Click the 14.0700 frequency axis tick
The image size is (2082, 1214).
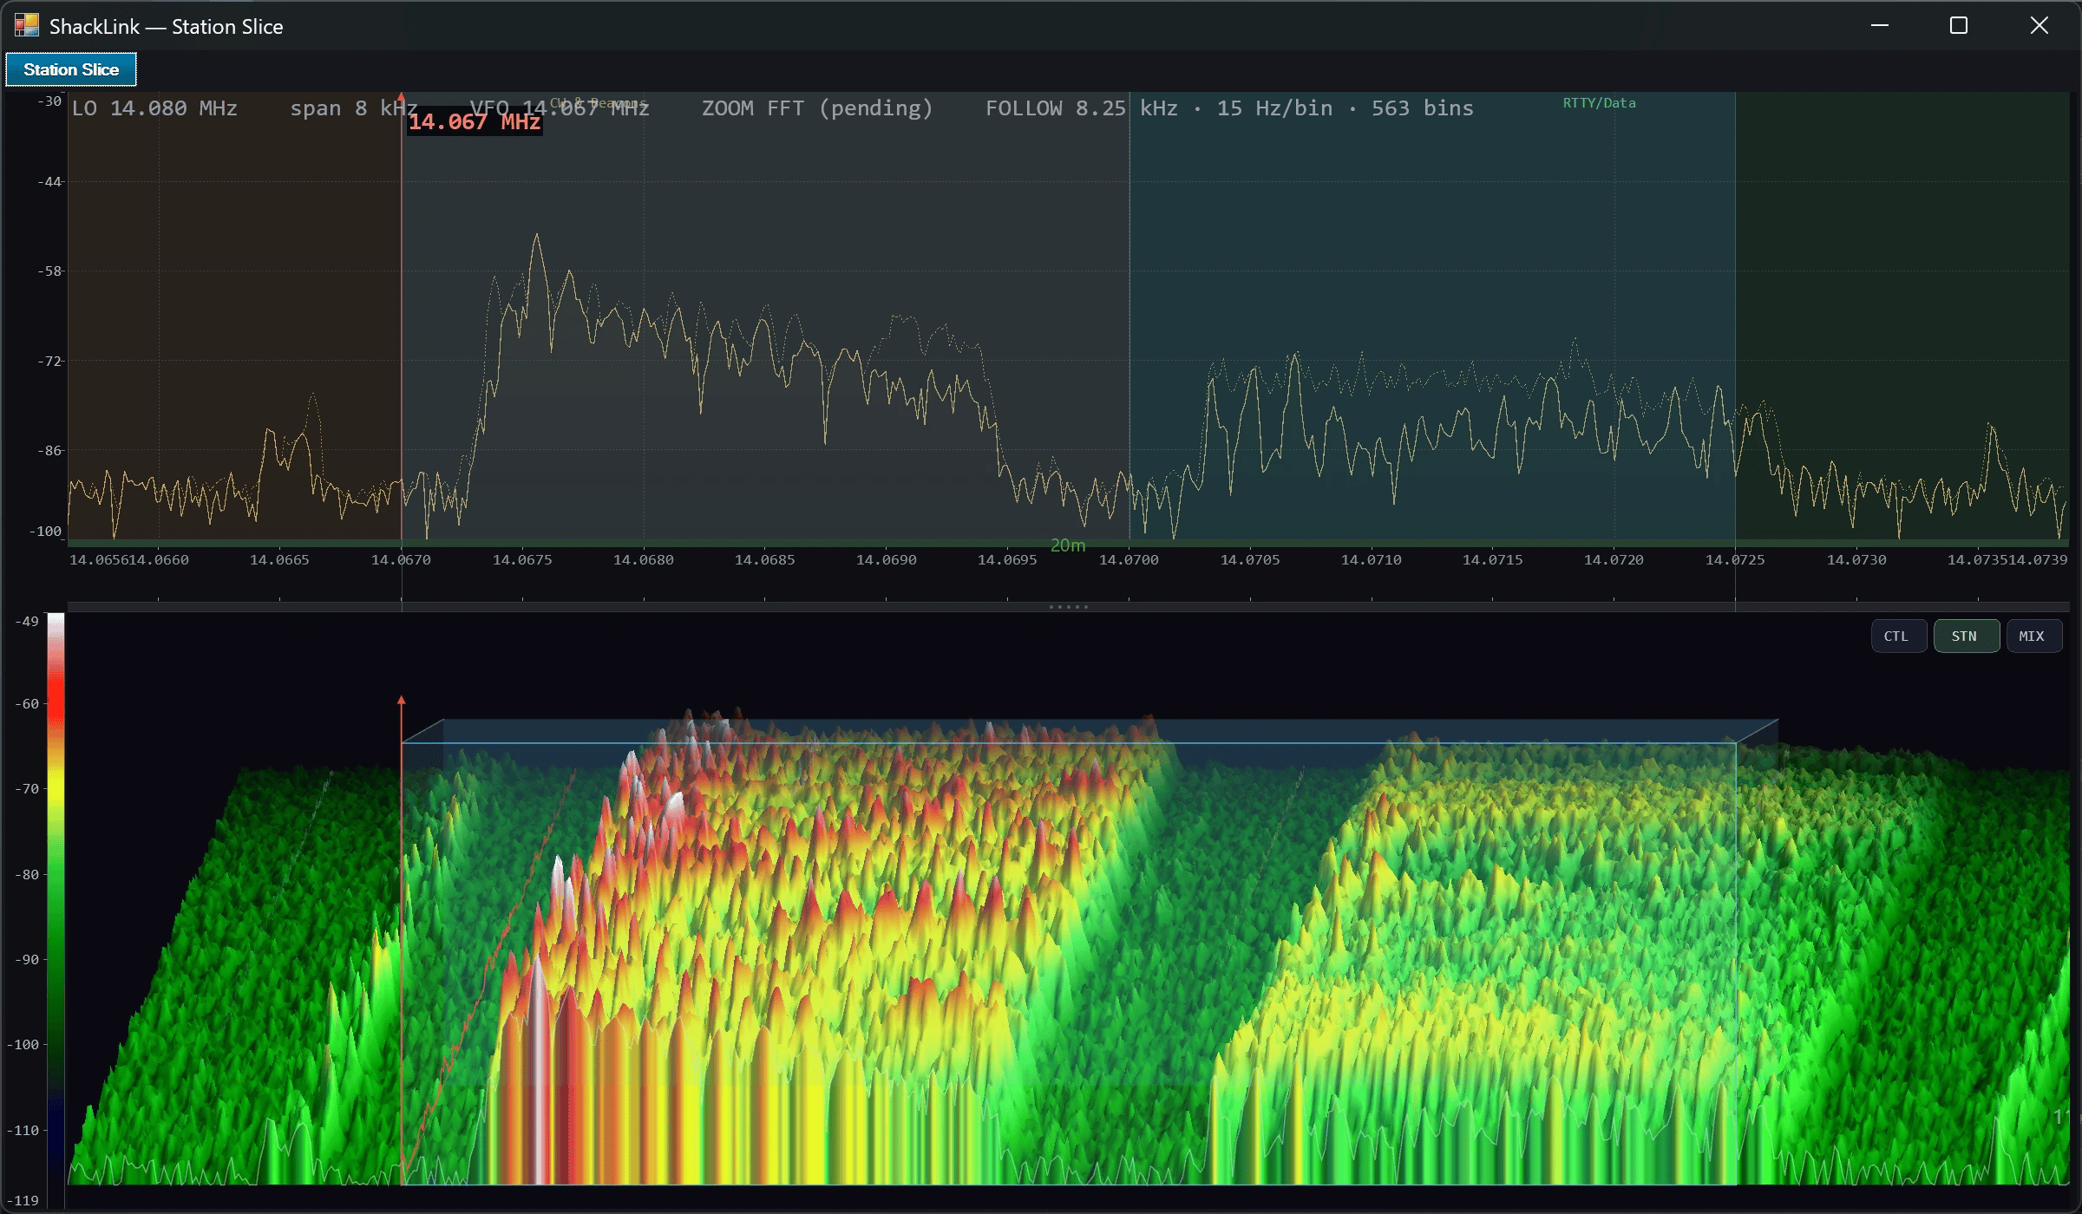pos(1129,560)
